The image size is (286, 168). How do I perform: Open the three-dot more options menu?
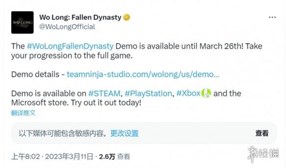tap(272, 17)
